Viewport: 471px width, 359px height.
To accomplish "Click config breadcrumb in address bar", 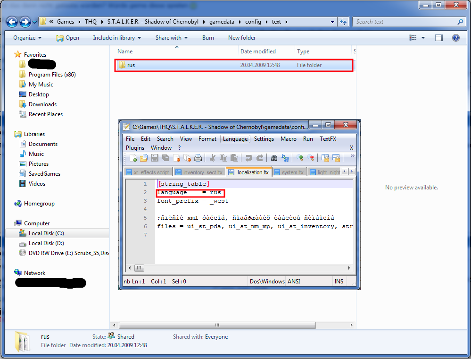I will tap(253, 22).
